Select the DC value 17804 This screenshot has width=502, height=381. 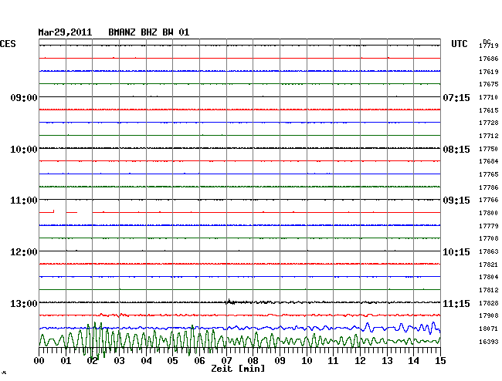point(489,277)
